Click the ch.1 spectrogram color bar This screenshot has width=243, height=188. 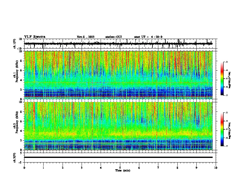222,79
